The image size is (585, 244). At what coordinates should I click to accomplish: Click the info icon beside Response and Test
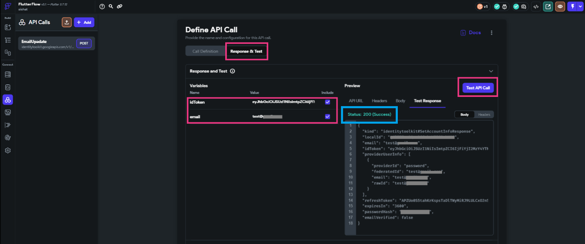[x=232, y=71]
